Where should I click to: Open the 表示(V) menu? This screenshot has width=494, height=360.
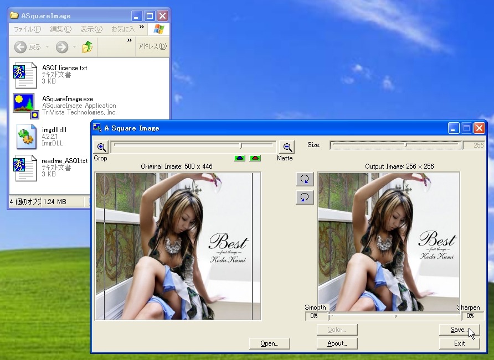point(91,29)
